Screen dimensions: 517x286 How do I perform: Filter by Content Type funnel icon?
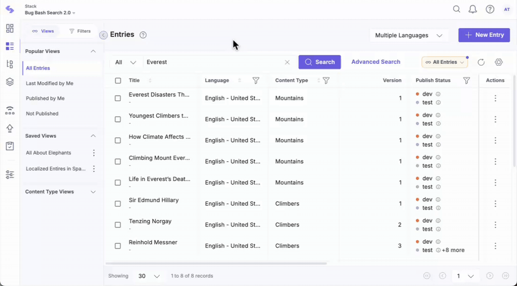[x=326, y=80]
